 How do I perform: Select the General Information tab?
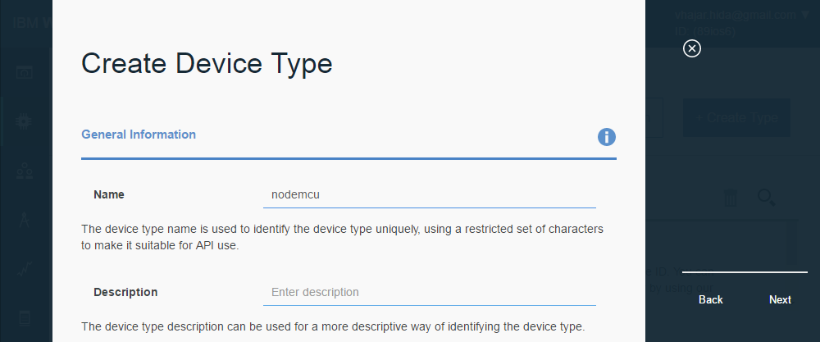click(139, 135)
